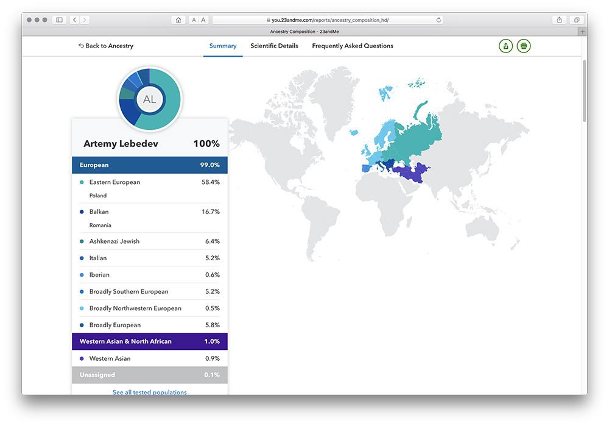
Task: Click the Western Asian 0.9% row
Action: tap(150, 358)
